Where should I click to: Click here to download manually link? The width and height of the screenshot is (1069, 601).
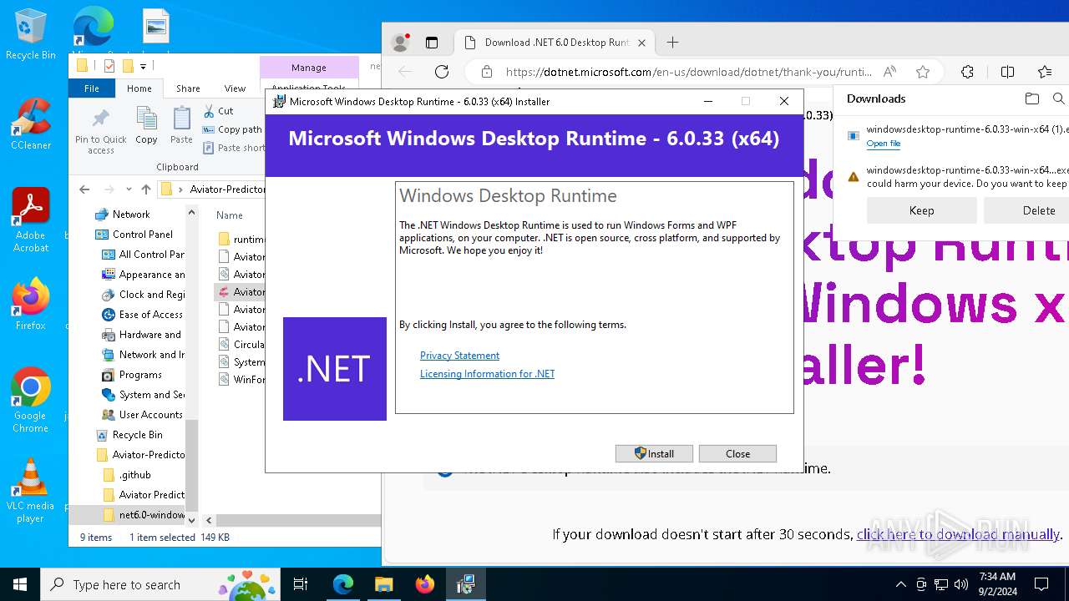coord(958,534)
